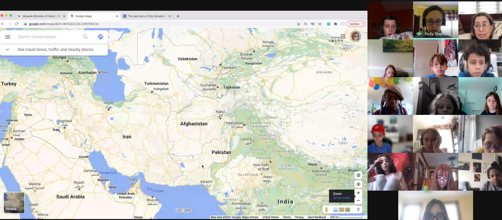Click the Pakistan label on the map

tap(221, 152)
